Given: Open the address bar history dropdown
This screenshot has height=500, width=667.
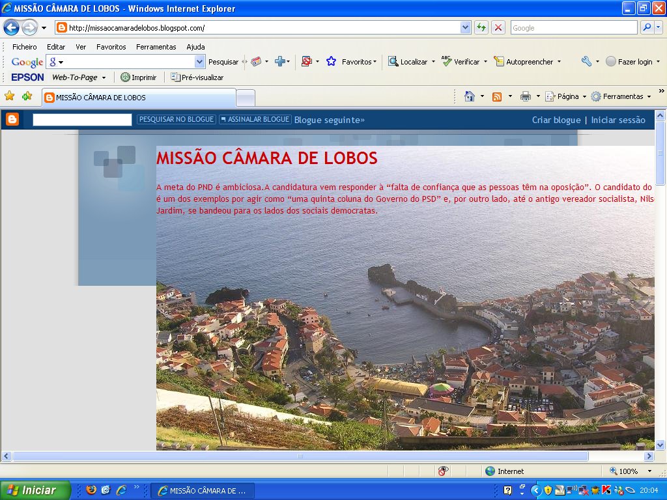Looking at the screenshot, I should [465, 27].
